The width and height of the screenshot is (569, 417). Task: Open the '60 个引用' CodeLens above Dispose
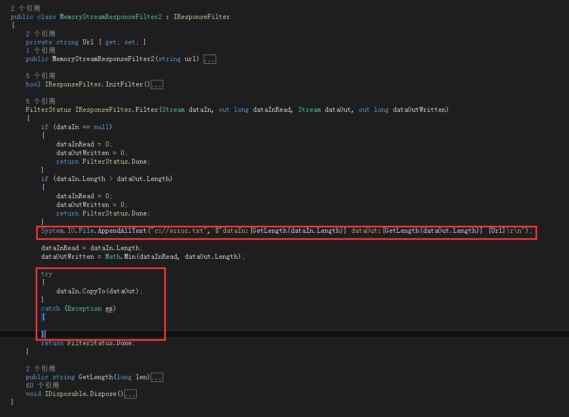(x=42, y=386)
